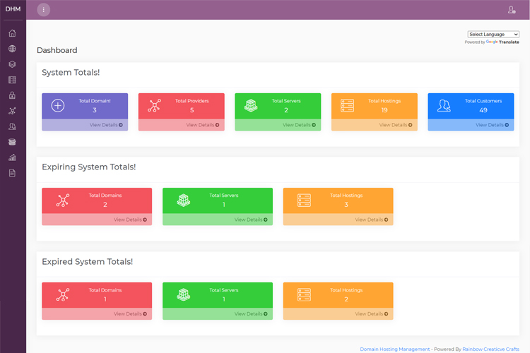Click the bar chart reports icon in the sidebar
This screenshot has height=353, width=530.
pyautogui.click(x=12, y=157)
